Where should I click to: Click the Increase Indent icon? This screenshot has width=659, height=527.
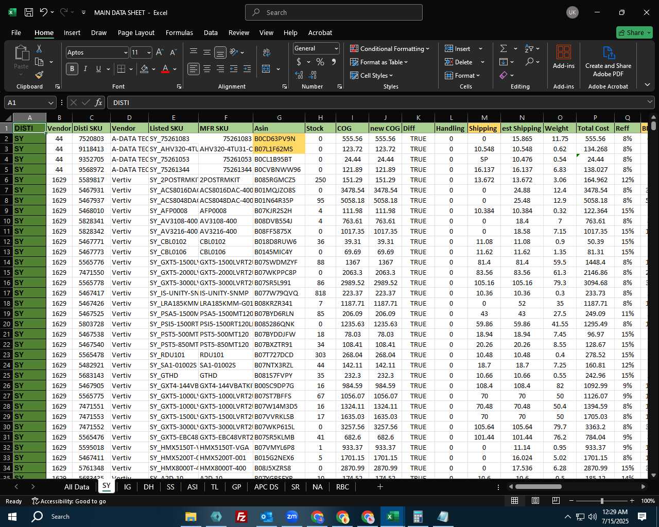[247, 69]
